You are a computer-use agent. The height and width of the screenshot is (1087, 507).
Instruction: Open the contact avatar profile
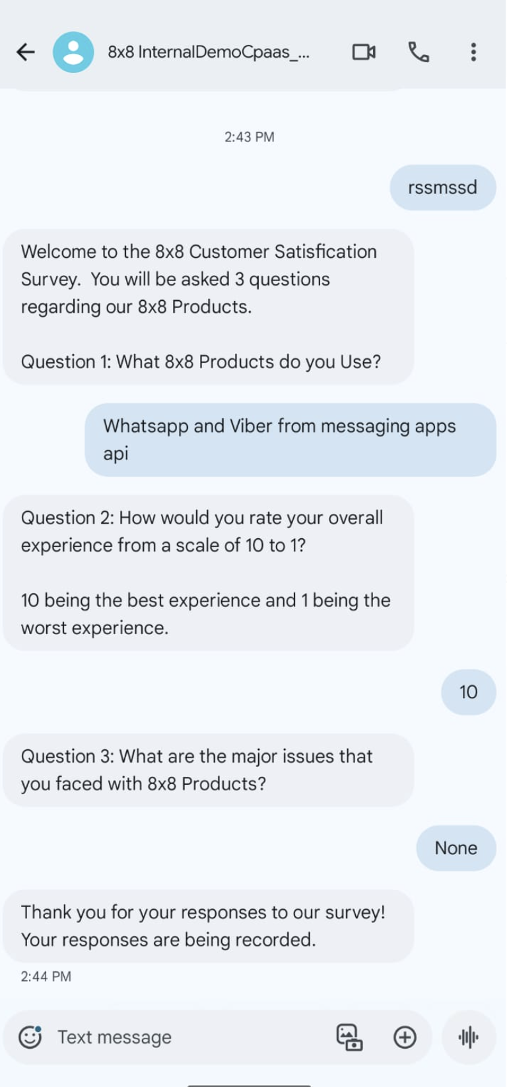point(73,52)
